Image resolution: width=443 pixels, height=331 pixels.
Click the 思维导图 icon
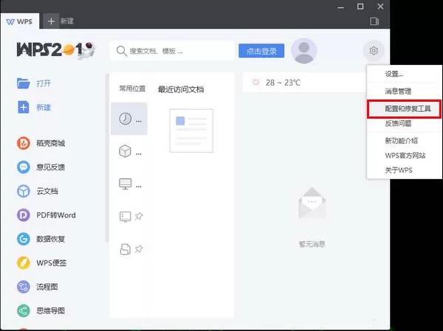click(x=23, y=311)
